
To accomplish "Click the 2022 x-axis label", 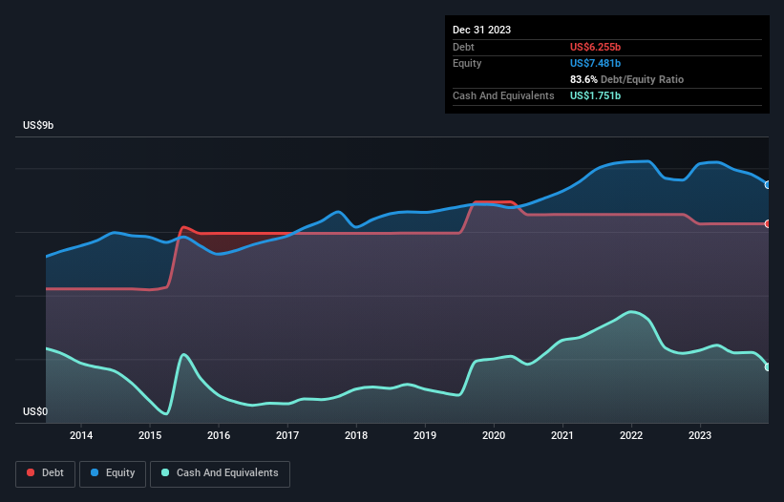I will click(x=631, y=435).
